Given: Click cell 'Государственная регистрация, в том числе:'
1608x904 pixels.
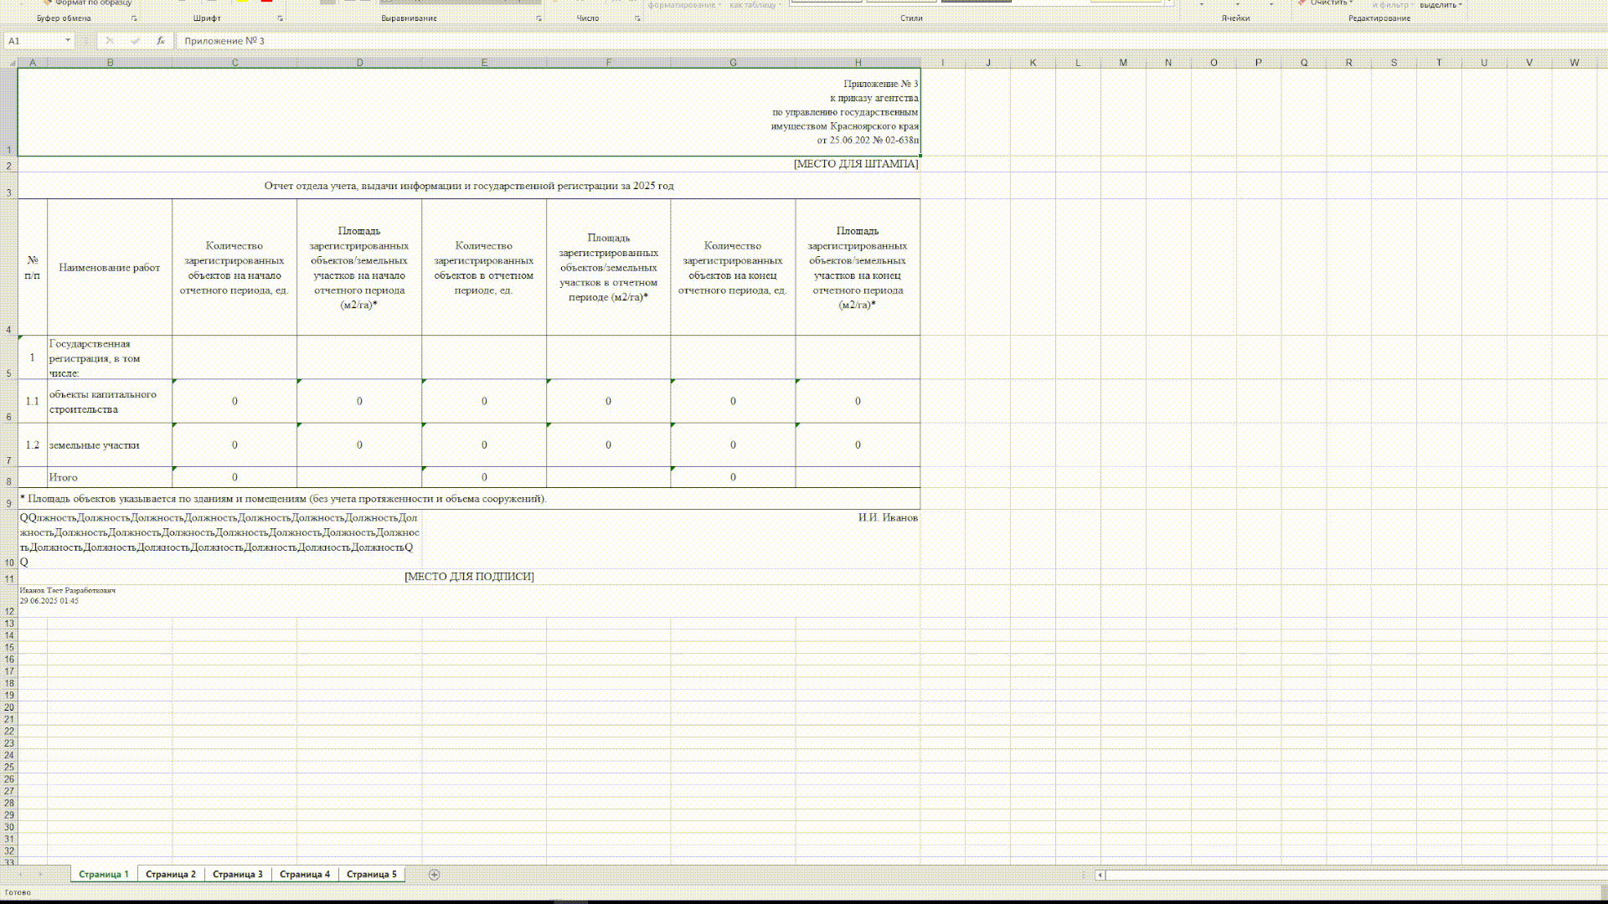Looking at the screenshot, I should pyautogui.click(x=110, y=358).
